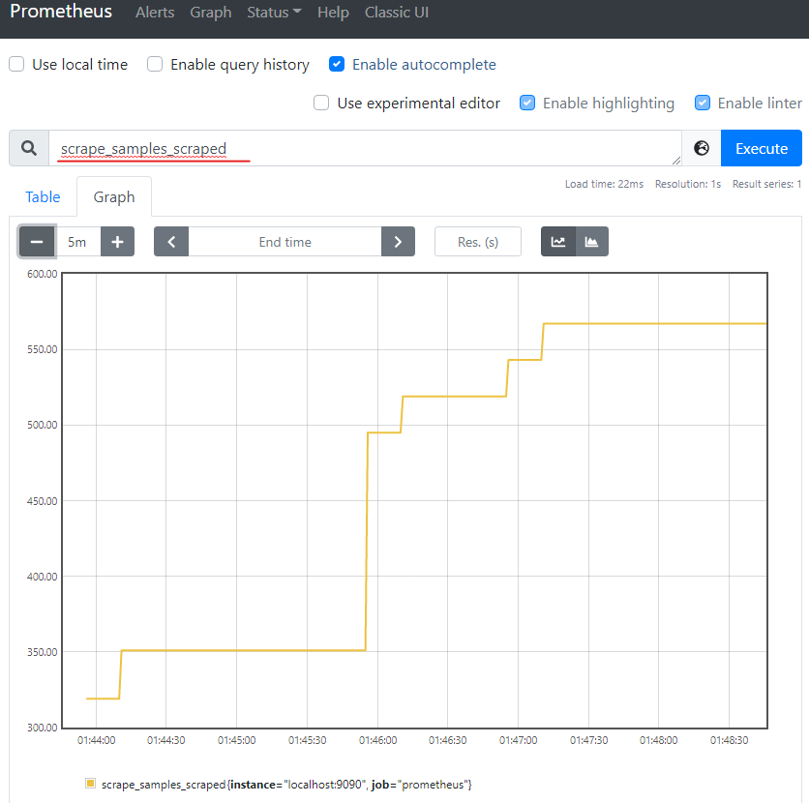Click the yellow legend swatch for scrape_samples_scraped
Screen dimensions: 809x803
point(91,783)
